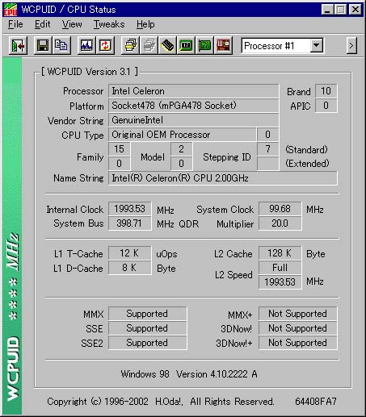Click the red refresh arrows icon

point(105,46)
